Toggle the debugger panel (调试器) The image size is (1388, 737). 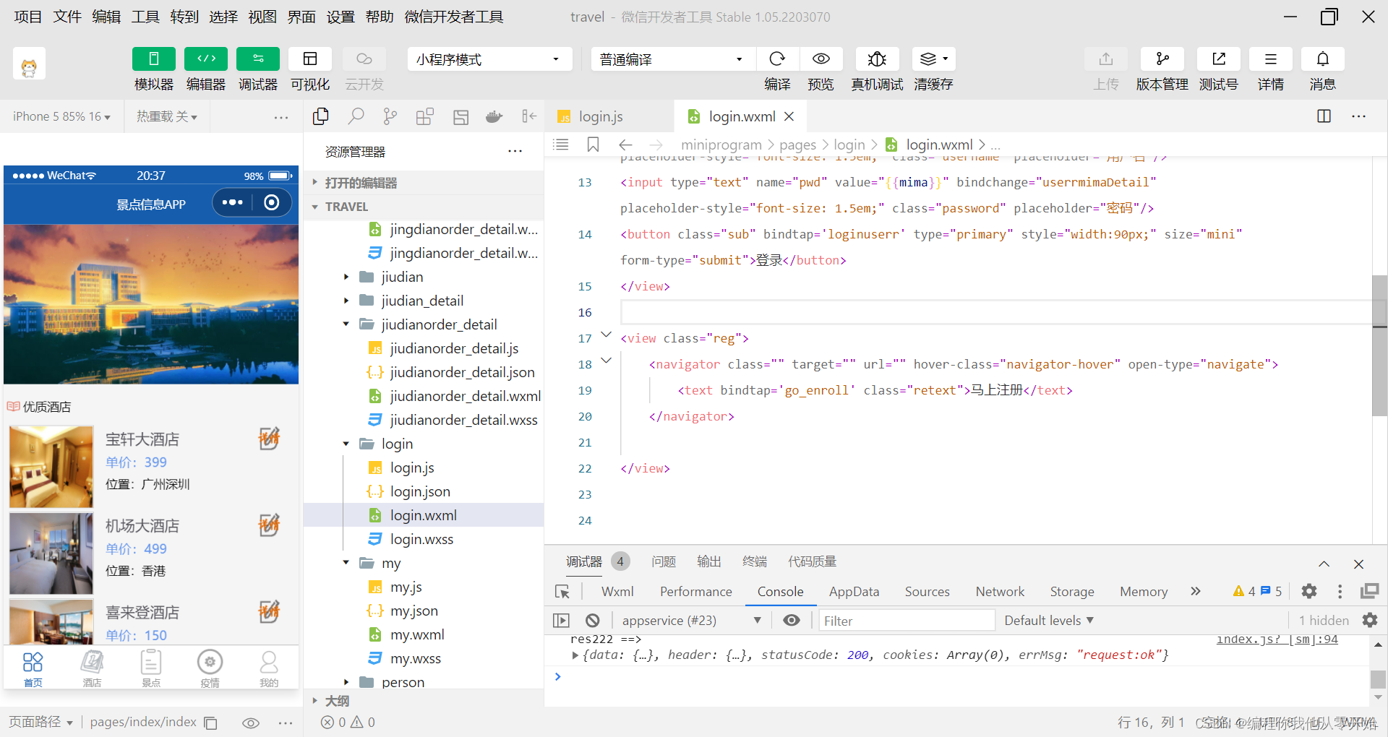(x=258, y=59)
